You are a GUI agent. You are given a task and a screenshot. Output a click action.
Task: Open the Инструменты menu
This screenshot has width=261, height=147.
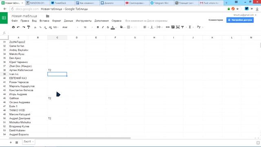(84, 21)
